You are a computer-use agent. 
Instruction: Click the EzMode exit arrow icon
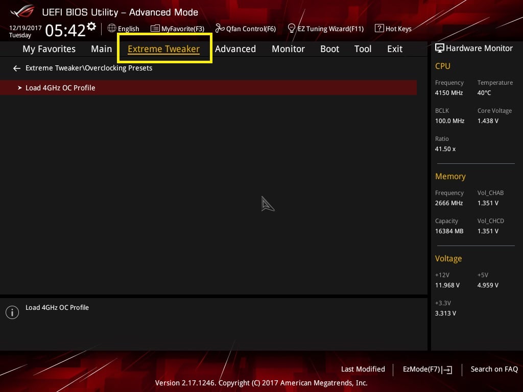[x=447, y=370]
